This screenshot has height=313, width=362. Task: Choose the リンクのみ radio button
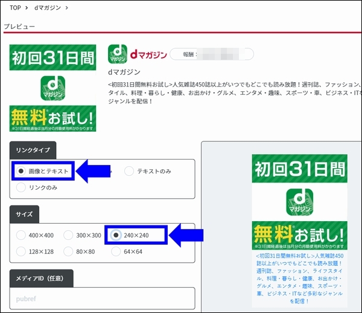pyautogui.click(x=21, y=187)
